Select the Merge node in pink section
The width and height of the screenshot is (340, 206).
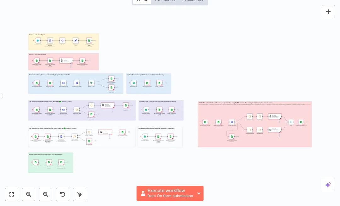tap(291, 122)
